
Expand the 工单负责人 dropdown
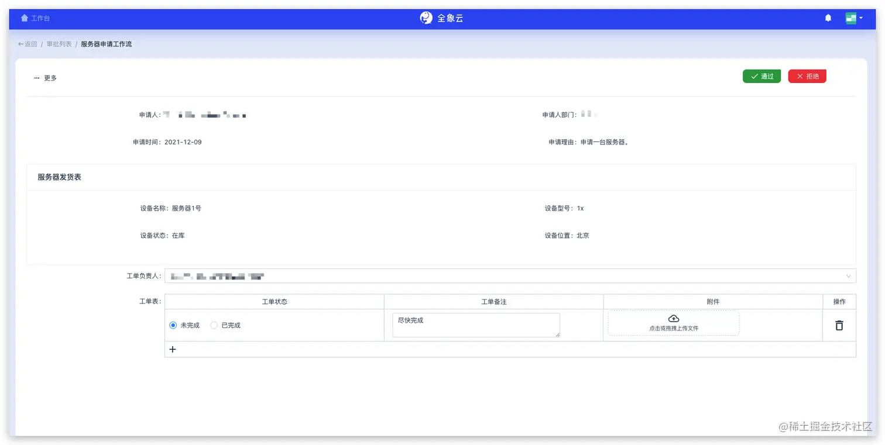coord(510,276)
